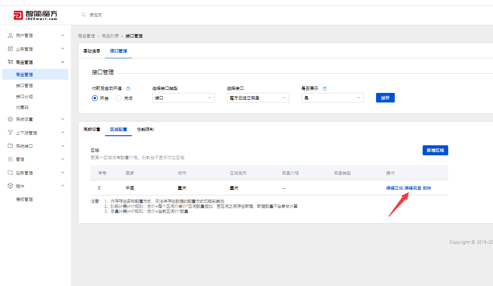The image size is (493, 286).
Task: Select the 区域配置 tab
Action: (118, 129)
